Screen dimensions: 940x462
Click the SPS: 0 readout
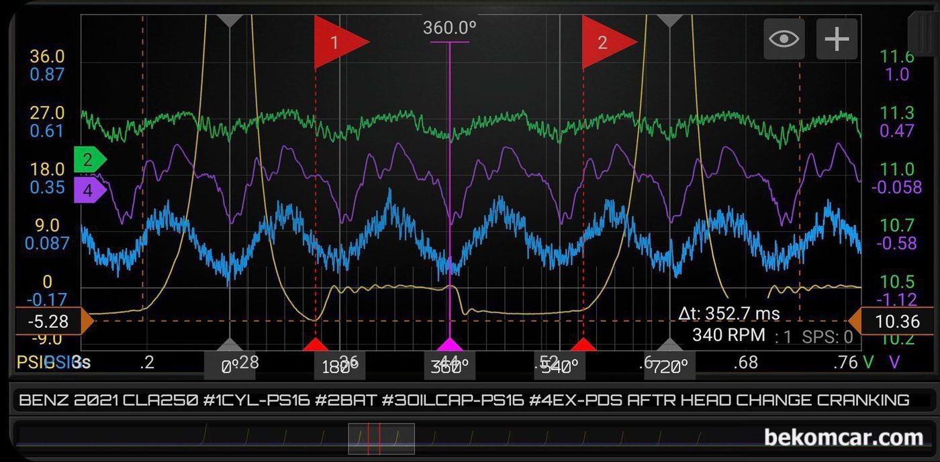[827, 337]
